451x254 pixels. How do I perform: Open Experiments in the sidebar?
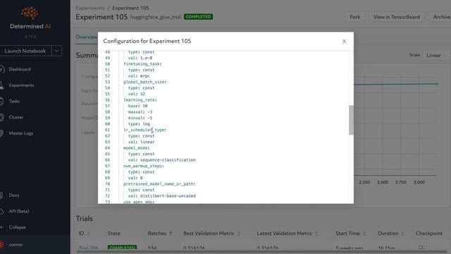click(x=21, y=85)
